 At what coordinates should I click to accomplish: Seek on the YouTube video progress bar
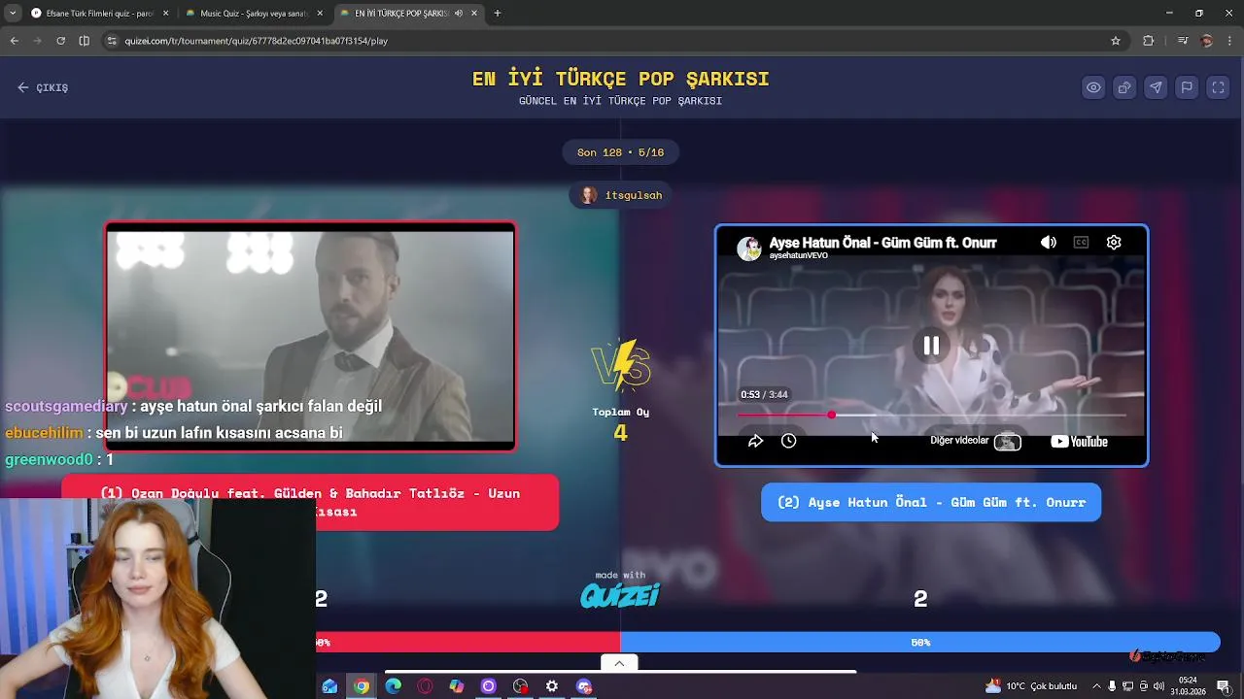(931, 416)
